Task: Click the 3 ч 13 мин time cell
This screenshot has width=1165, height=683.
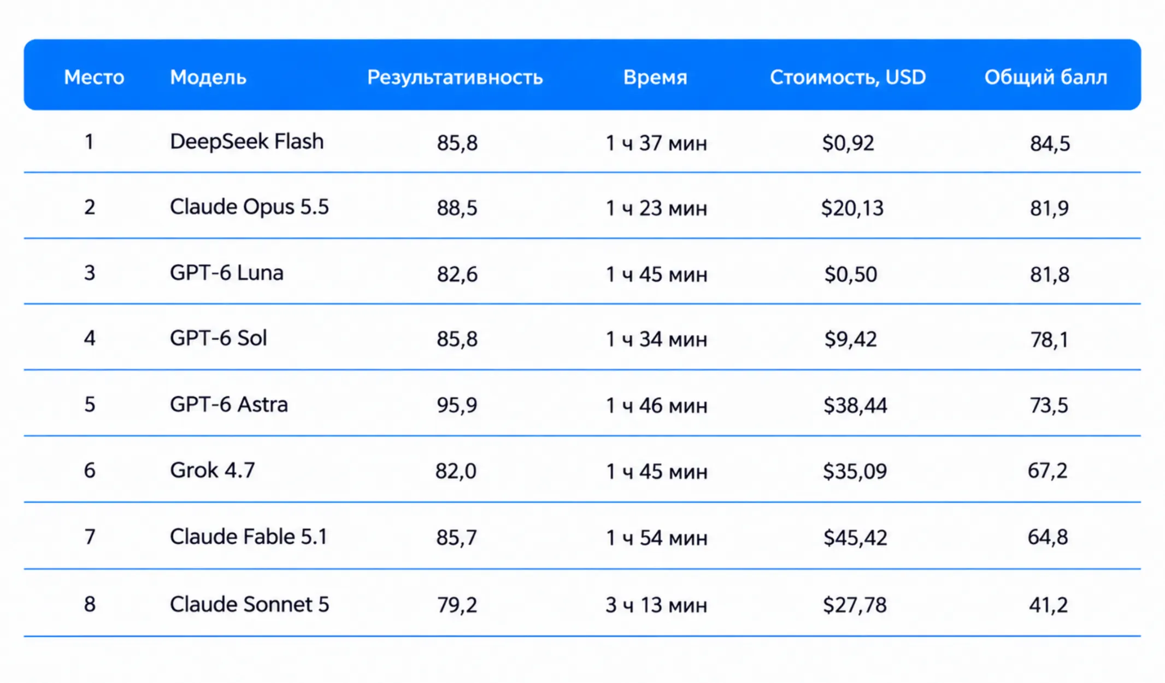Action: coord(656,605)
